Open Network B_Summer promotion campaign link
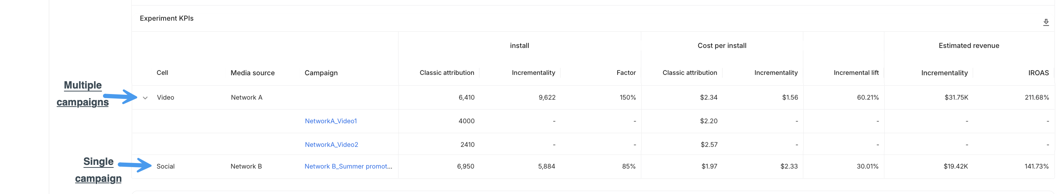The height and width of the screenshot is (194, 1059). click(348, 166)
